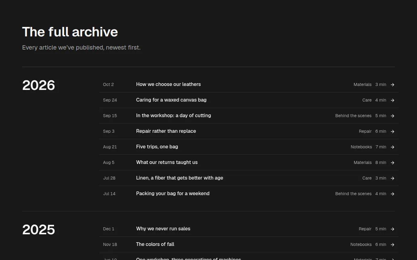The image size is (417, 260).
Task: Click the Dec 1 date
Action: 109,229
